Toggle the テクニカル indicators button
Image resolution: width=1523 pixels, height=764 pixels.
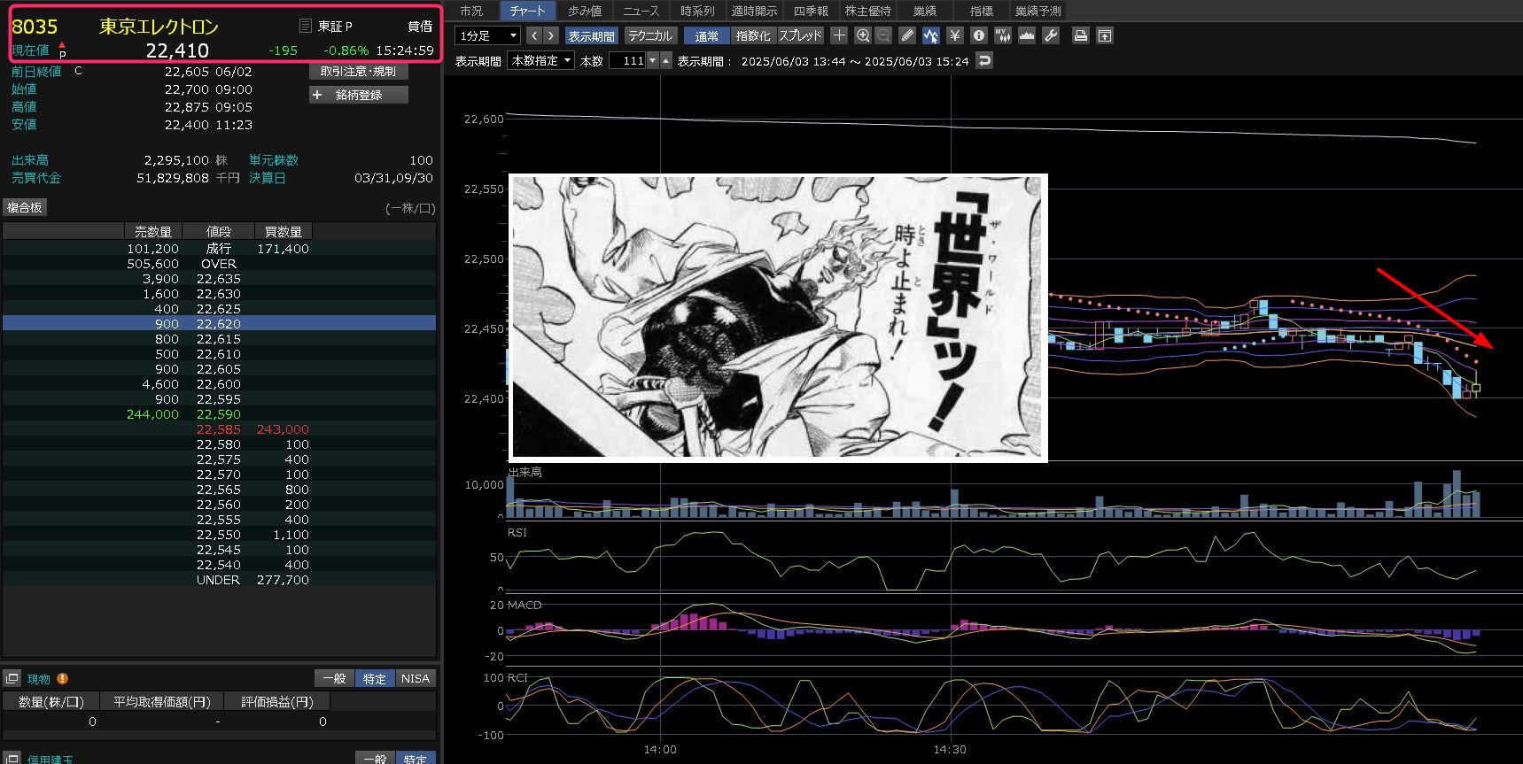[x=650, y=35]
